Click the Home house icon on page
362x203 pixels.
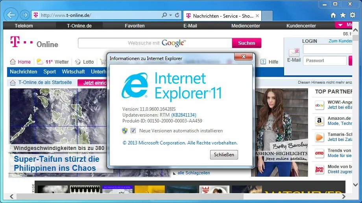click(x=13, y=62)
